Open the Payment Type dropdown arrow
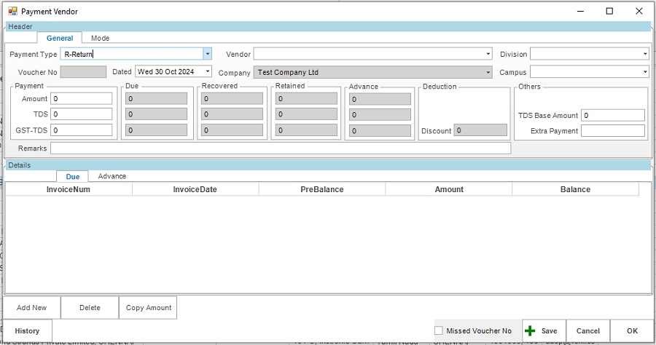This screenshot has height=345, width=656. coord(207,54)
